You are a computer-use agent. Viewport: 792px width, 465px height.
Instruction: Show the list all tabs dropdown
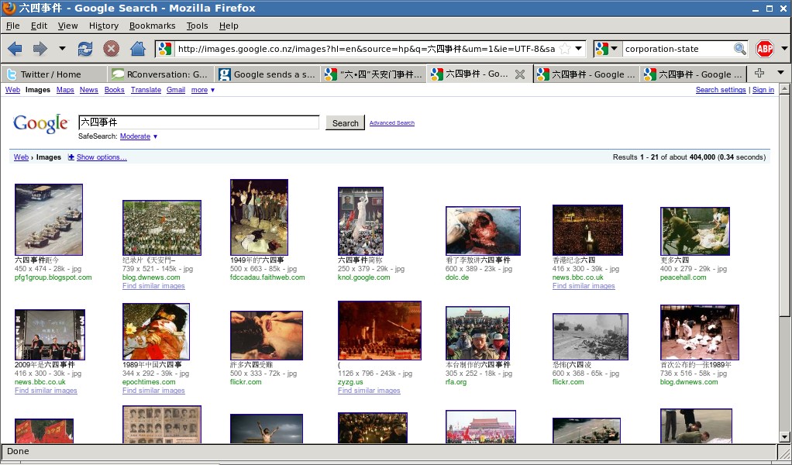(780, 74)
